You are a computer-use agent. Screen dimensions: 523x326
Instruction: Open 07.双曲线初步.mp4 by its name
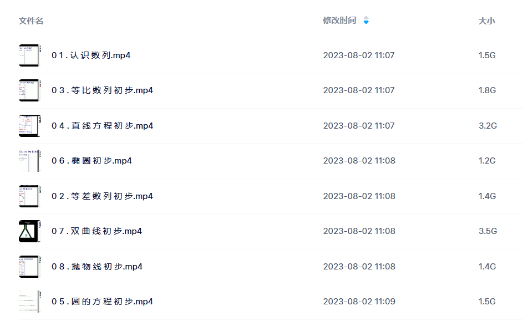[97, 231]
